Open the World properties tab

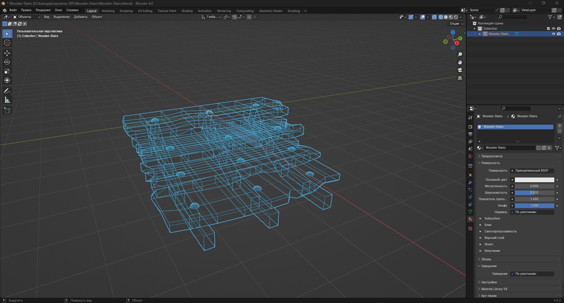tap(470, 156)
